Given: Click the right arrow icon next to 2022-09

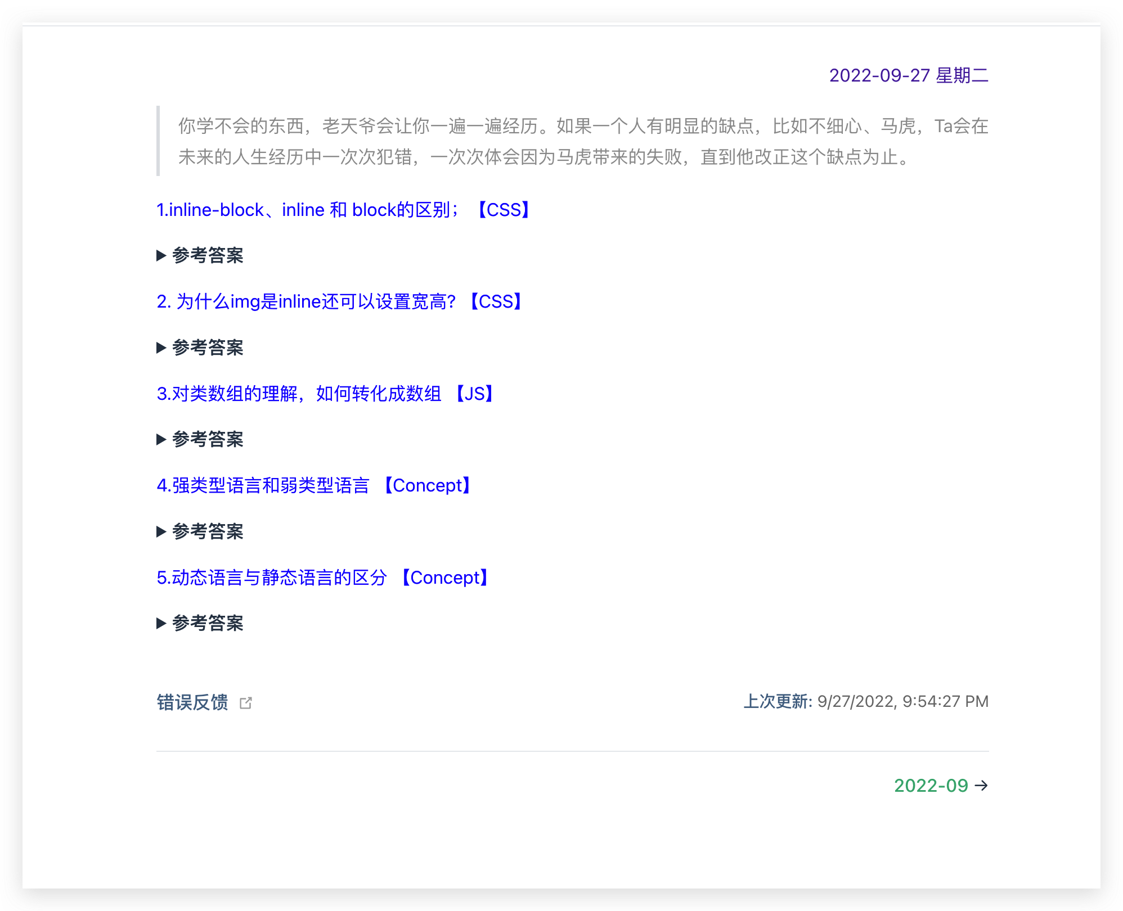Looking at the screenshot, I should [981, 786].
